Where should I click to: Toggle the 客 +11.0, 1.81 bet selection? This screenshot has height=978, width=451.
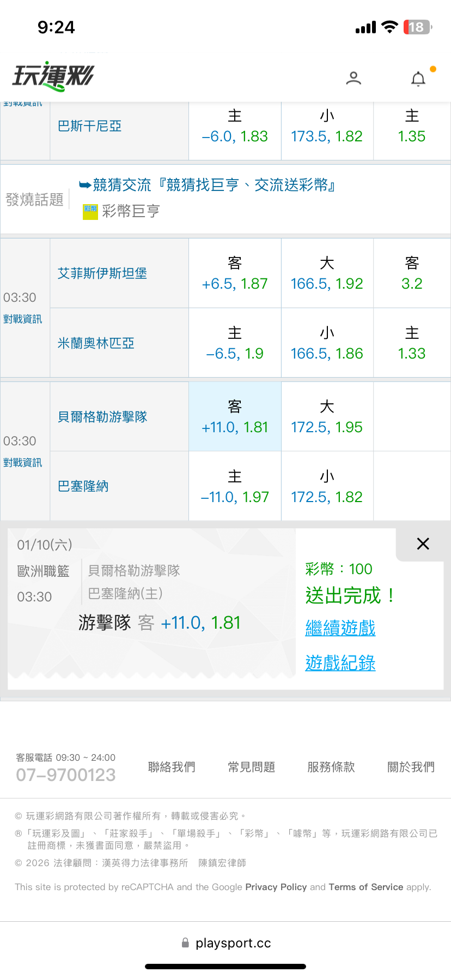235,417
